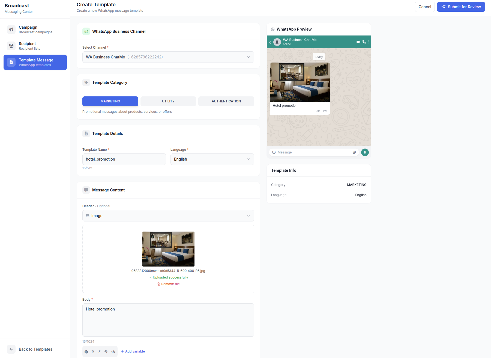Click the back chevron in WhatsApp preview
The height and width of the screenshot is (358, 491).
[270, 42]
